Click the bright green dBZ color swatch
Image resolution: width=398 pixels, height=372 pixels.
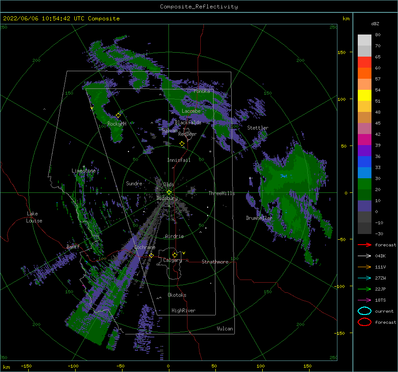tap(364, 184)
